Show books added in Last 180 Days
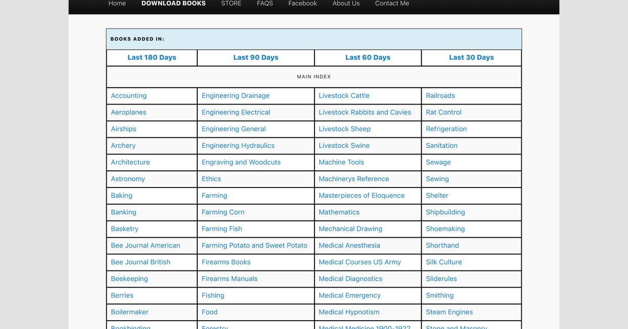This screenshot has width=628, height=329. [x=151, y=57]
